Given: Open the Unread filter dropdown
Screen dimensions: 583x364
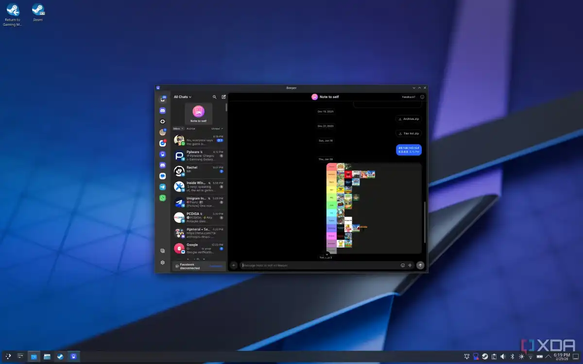Looking at the screenshot, I should pos(217,129).
